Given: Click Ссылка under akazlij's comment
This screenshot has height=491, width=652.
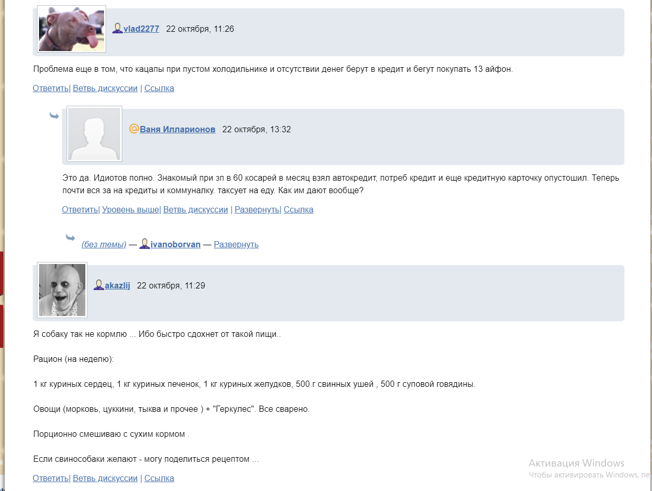Looking at the screenshot, I should [159, 478].
